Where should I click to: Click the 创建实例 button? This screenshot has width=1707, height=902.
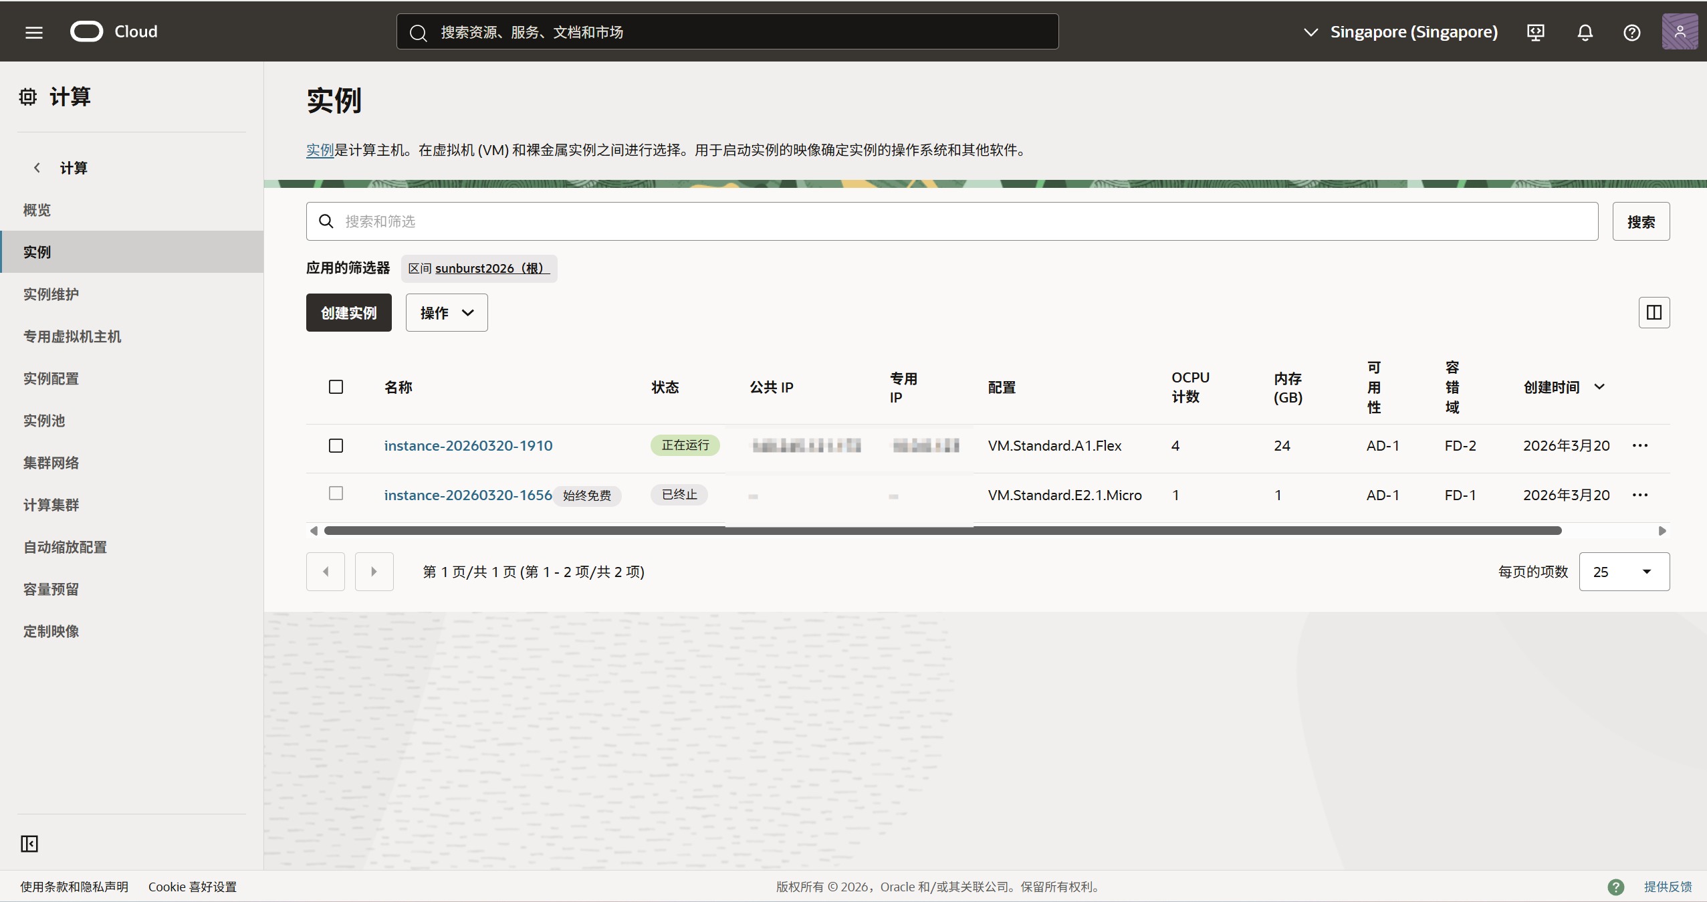point(348,312)
